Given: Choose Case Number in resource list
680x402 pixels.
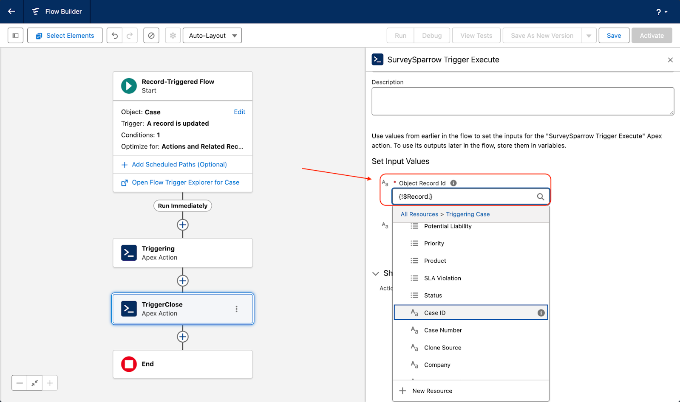Looking at the screenshot, I should point(443,330).
